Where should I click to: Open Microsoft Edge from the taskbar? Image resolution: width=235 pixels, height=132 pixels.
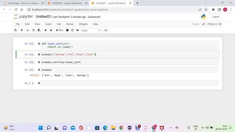click(x=105, y=128)
